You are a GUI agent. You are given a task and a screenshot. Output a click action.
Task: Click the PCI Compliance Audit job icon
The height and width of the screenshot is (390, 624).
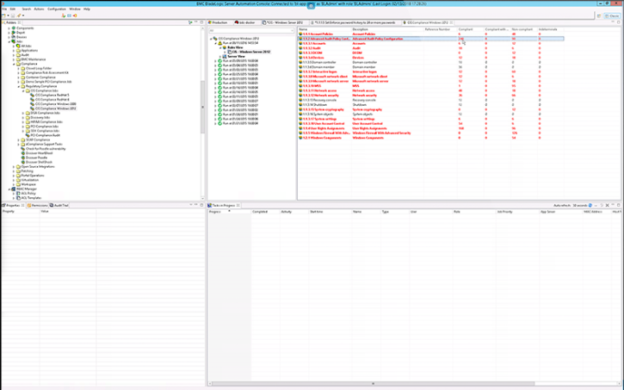[28, 135]
